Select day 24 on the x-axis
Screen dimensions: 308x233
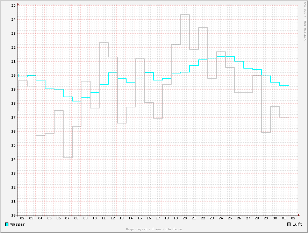(x=221, y=218)
